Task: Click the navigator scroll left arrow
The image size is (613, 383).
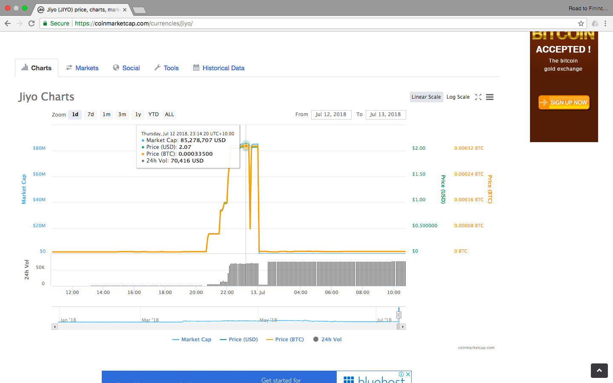Action: point(54,327)
